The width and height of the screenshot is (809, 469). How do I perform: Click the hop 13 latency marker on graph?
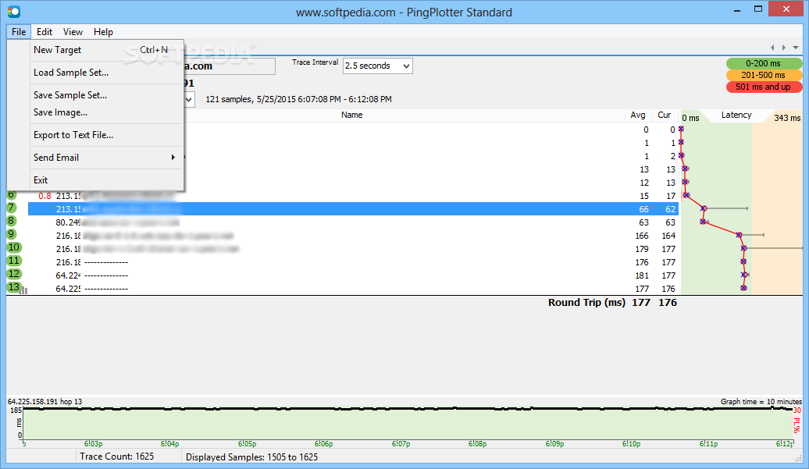click(x=743, y=288)
